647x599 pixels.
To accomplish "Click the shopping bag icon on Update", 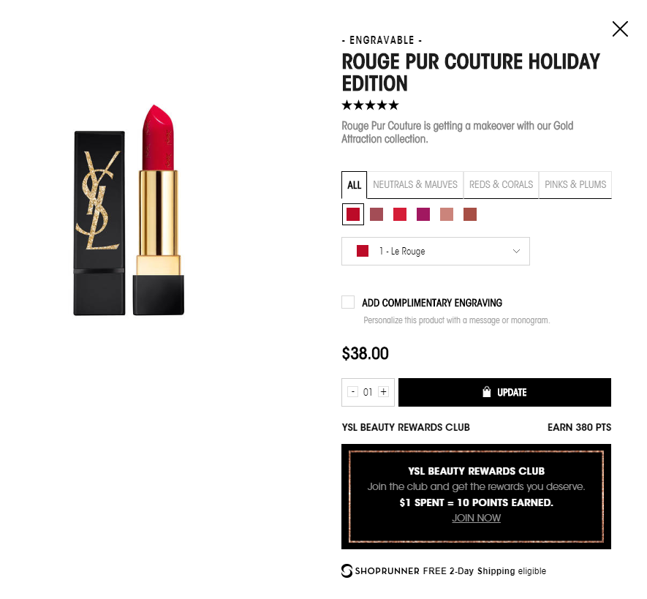I will click(x=486, y=392).
